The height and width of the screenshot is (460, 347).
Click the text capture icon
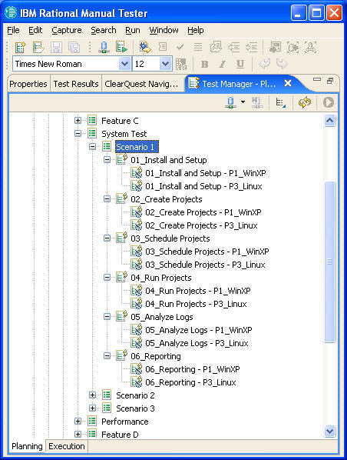click(x=310, y=47)
